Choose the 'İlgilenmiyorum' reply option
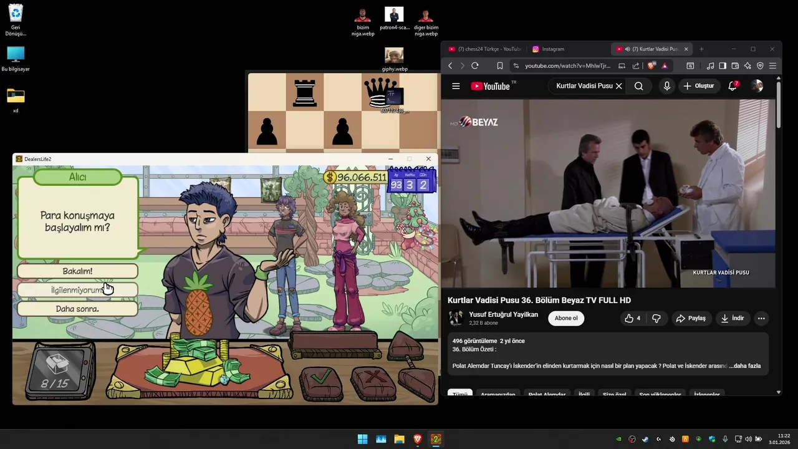798x449 pixels. coord(77,290)
